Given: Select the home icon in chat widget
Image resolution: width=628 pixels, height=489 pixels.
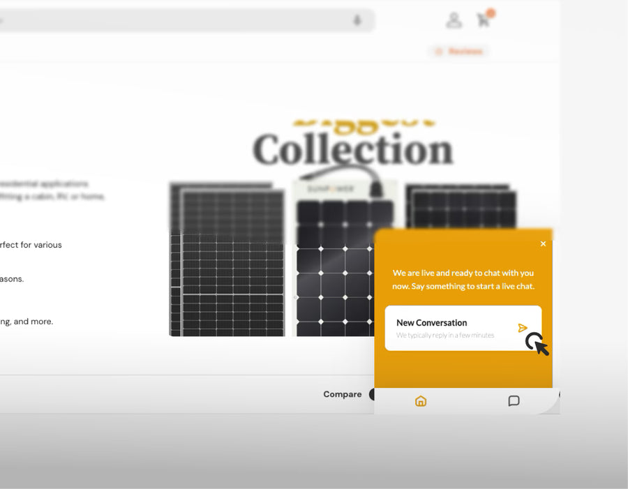Looking at the screenshot, I should (x=421, y=401).
